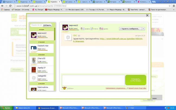Close the messages dialog with the X

(147, 16)
